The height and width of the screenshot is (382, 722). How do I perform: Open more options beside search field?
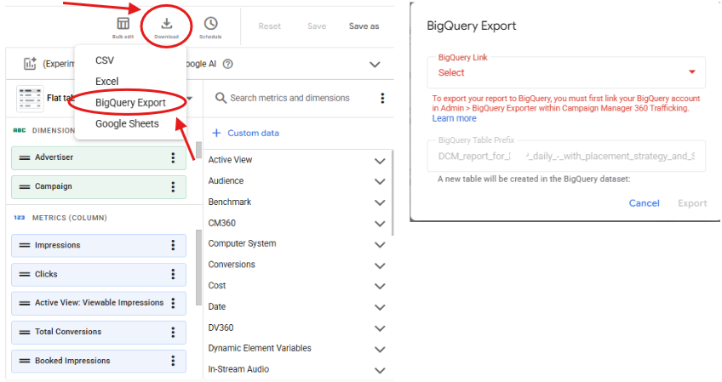click(382, 98)
